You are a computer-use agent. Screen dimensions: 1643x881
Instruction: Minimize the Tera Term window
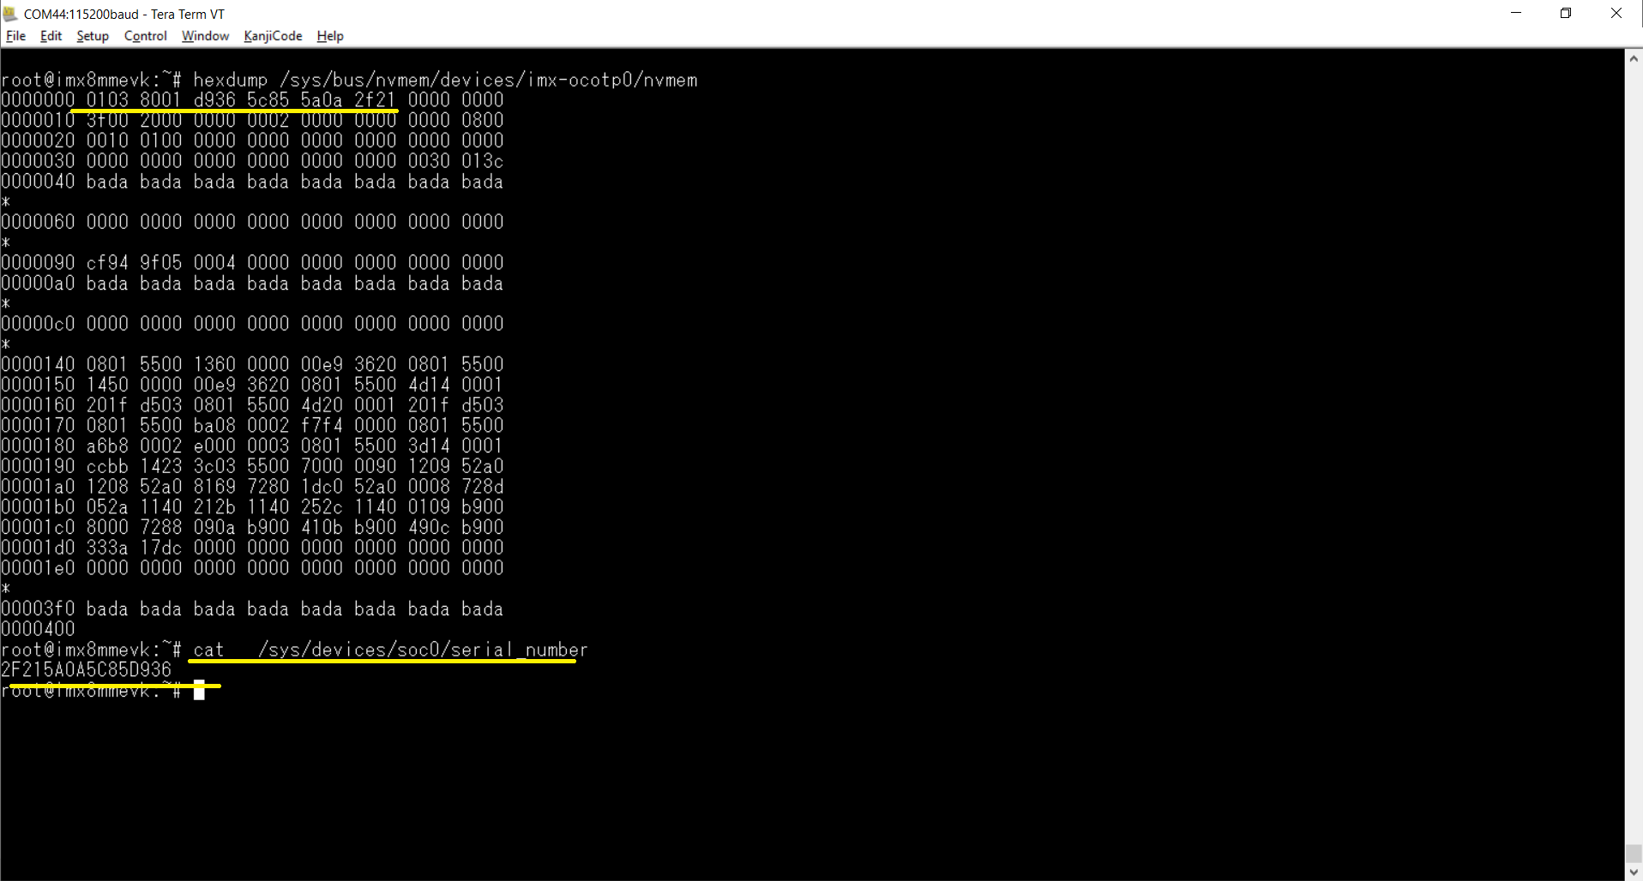pos(1516,13)
